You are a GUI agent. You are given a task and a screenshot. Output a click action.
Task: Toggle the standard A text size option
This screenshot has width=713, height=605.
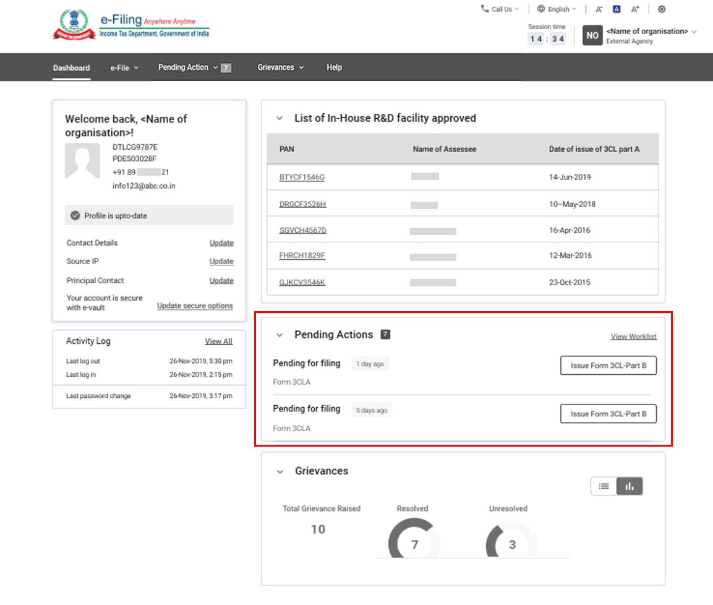coord(617,9)
